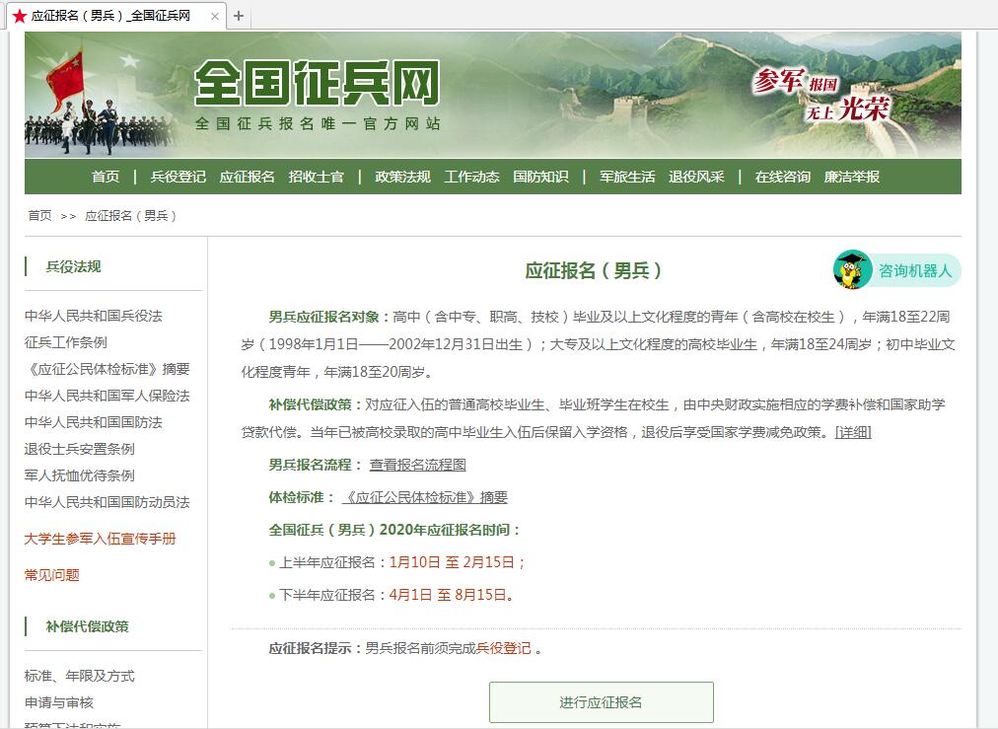Click the 全国征兵网 site logo
The width and height of the screenshot is (998, 729).
pyautogui.click(x=317, y=85)
